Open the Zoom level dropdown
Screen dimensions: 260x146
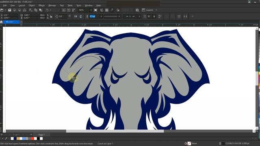(x=91, y=10)
